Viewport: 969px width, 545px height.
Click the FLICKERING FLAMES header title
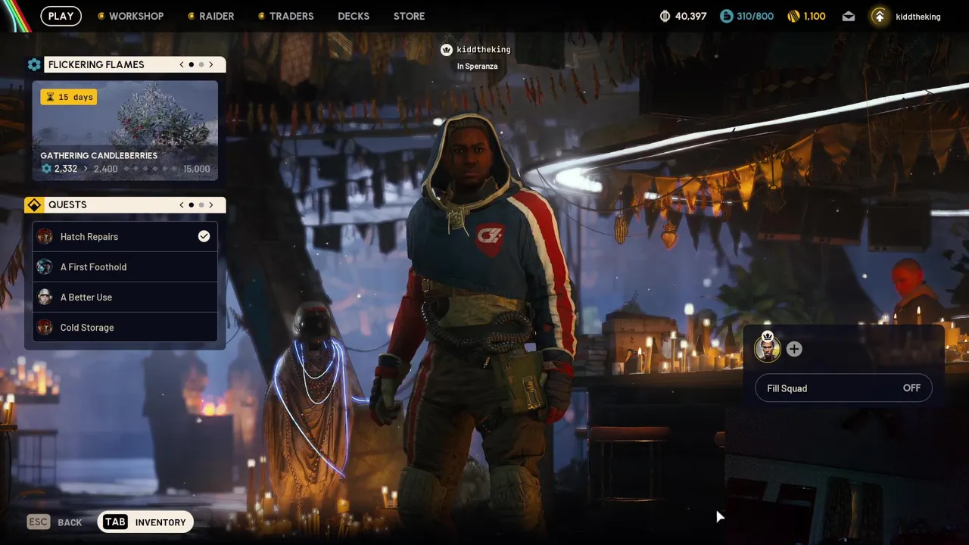[x=96, y=64]
